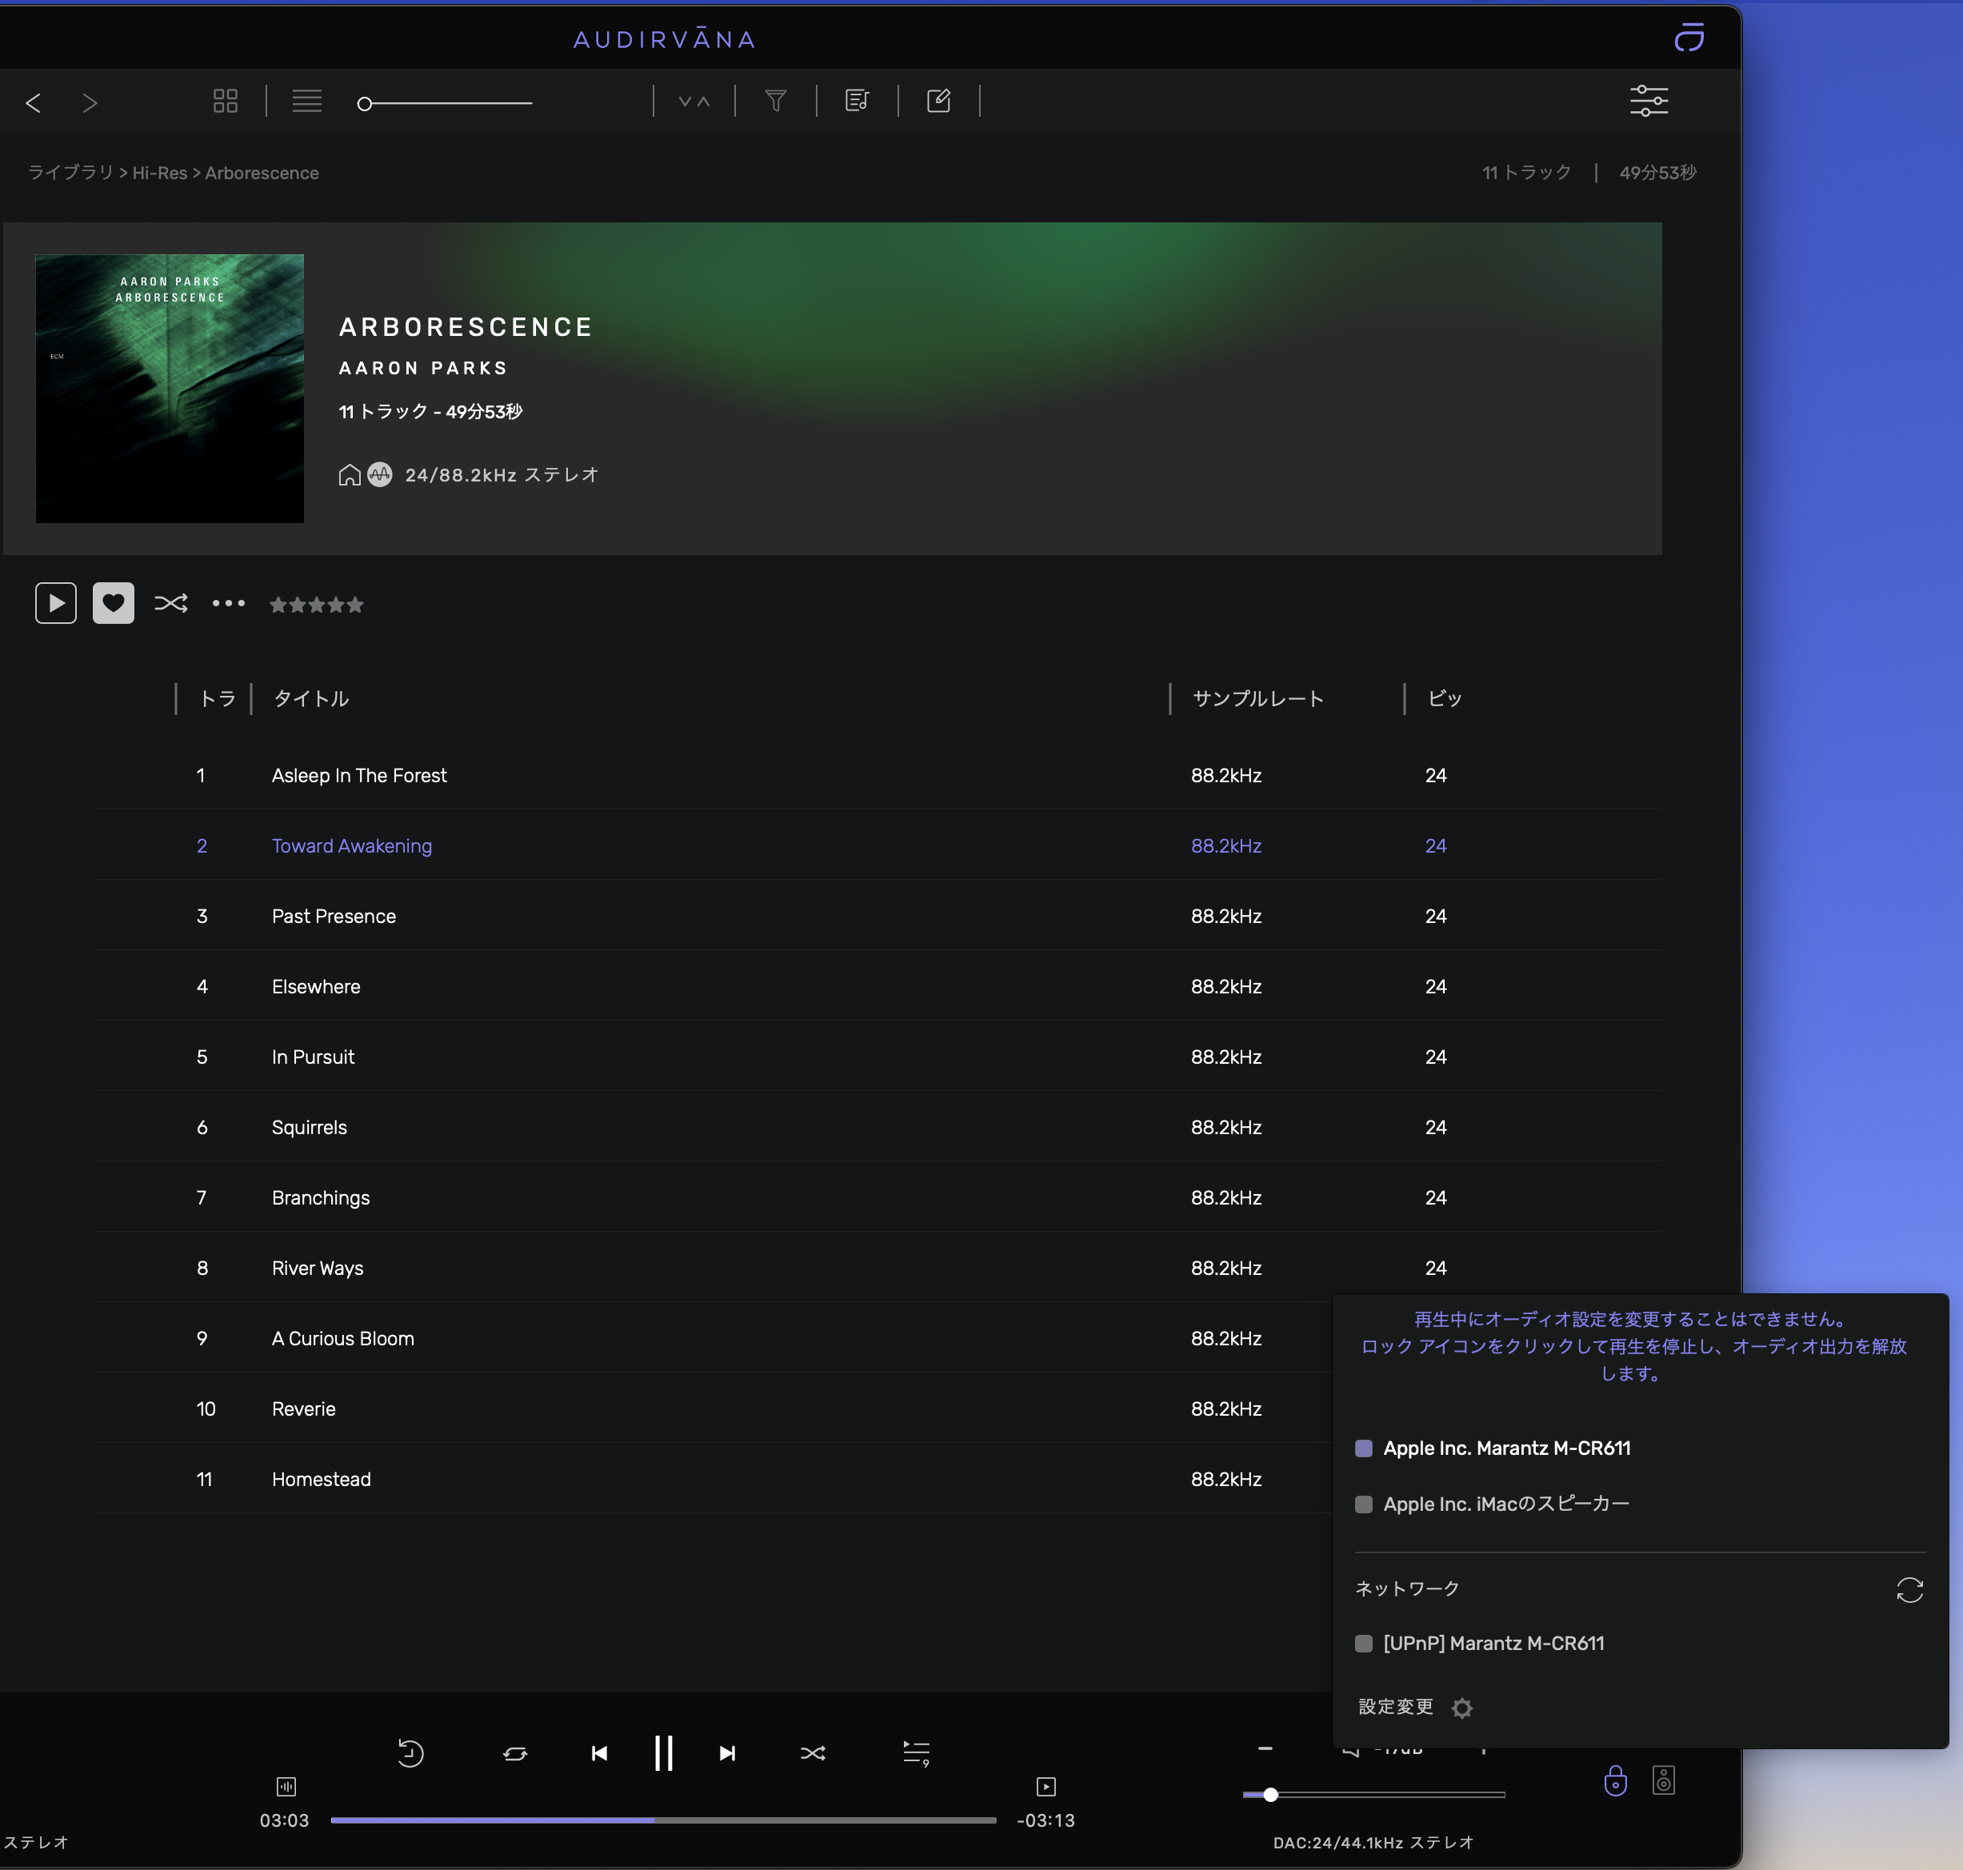Open the filter funnel icon
The width and height of the screenshot is (1963, 1870).
click(x=776, y=101)
